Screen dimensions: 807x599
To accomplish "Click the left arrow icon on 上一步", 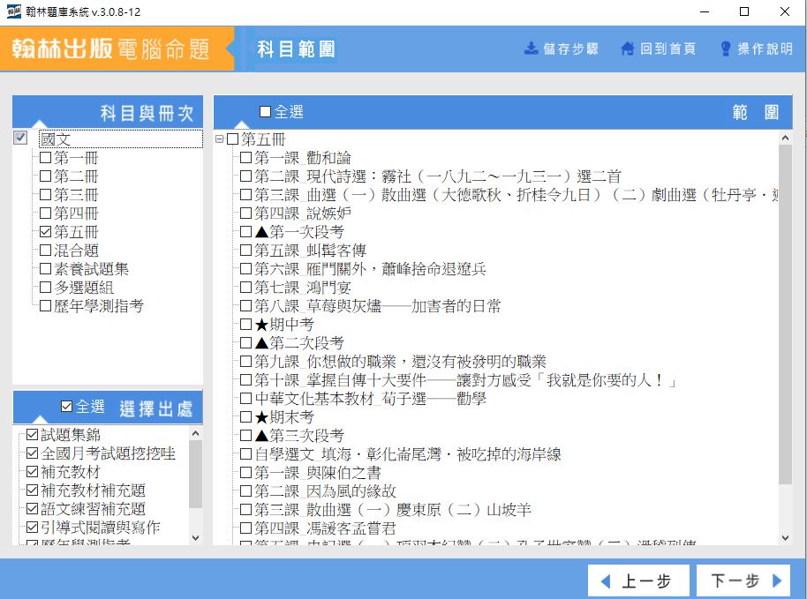I will [x=606, y=581].
